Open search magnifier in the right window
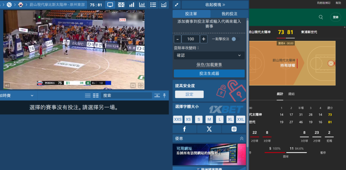Screen dimensions: 346x170 321,17
